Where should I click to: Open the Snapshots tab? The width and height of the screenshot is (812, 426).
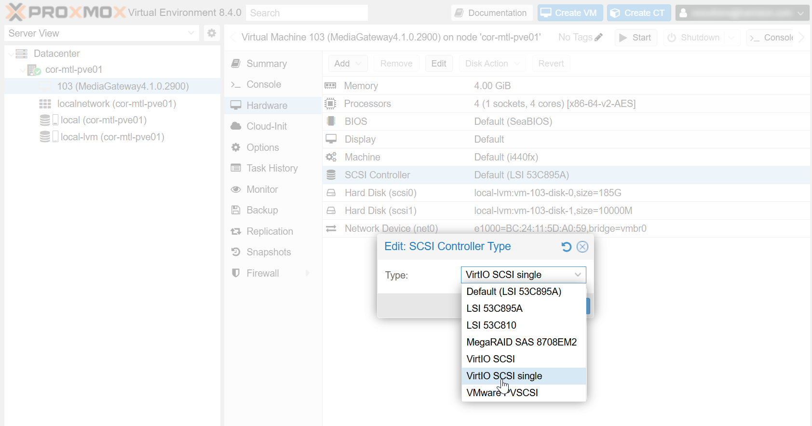[x=269, y=252]
